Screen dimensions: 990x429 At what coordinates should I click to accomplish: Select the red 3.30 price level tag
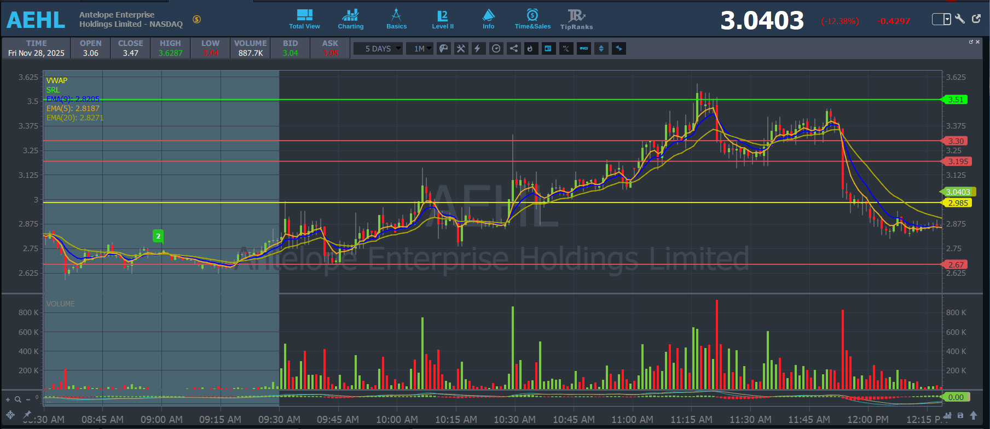[955, 141]
